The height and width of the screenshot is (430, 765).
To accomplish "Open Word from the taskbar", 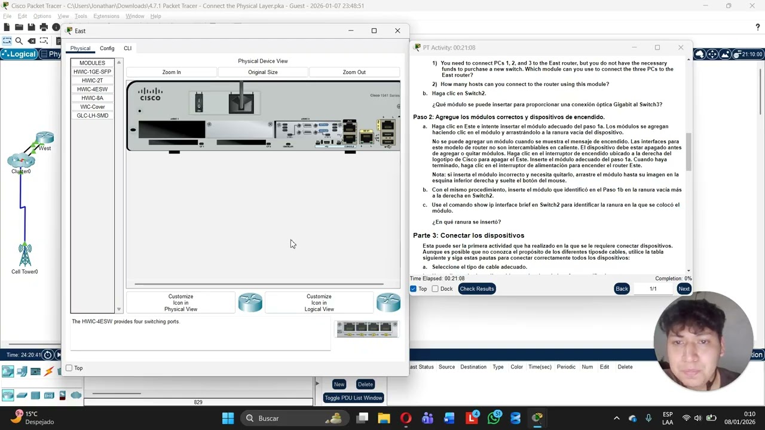I will pyautogui.click(x=449, y=418).
